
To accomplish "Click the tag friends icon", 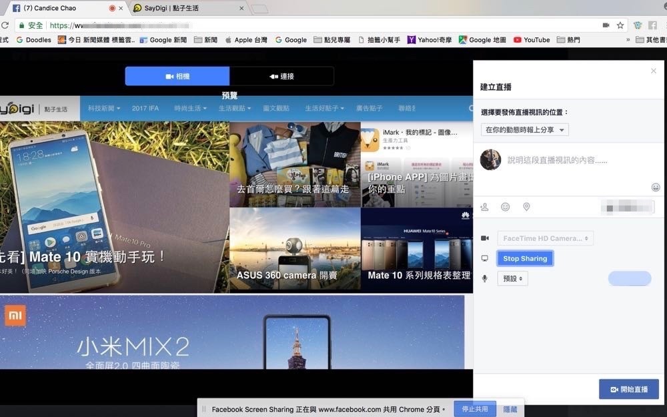I will (x=485, y=207).
